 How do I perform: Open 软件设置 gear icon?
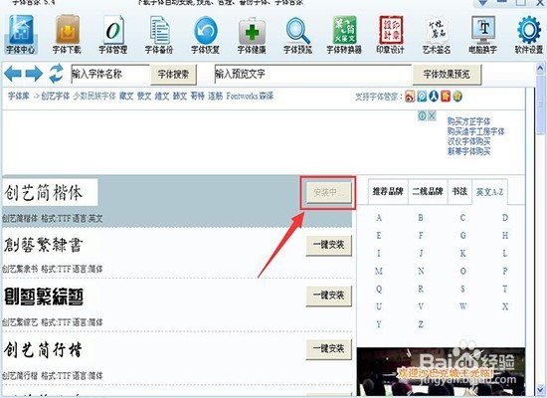coord(529,34)
